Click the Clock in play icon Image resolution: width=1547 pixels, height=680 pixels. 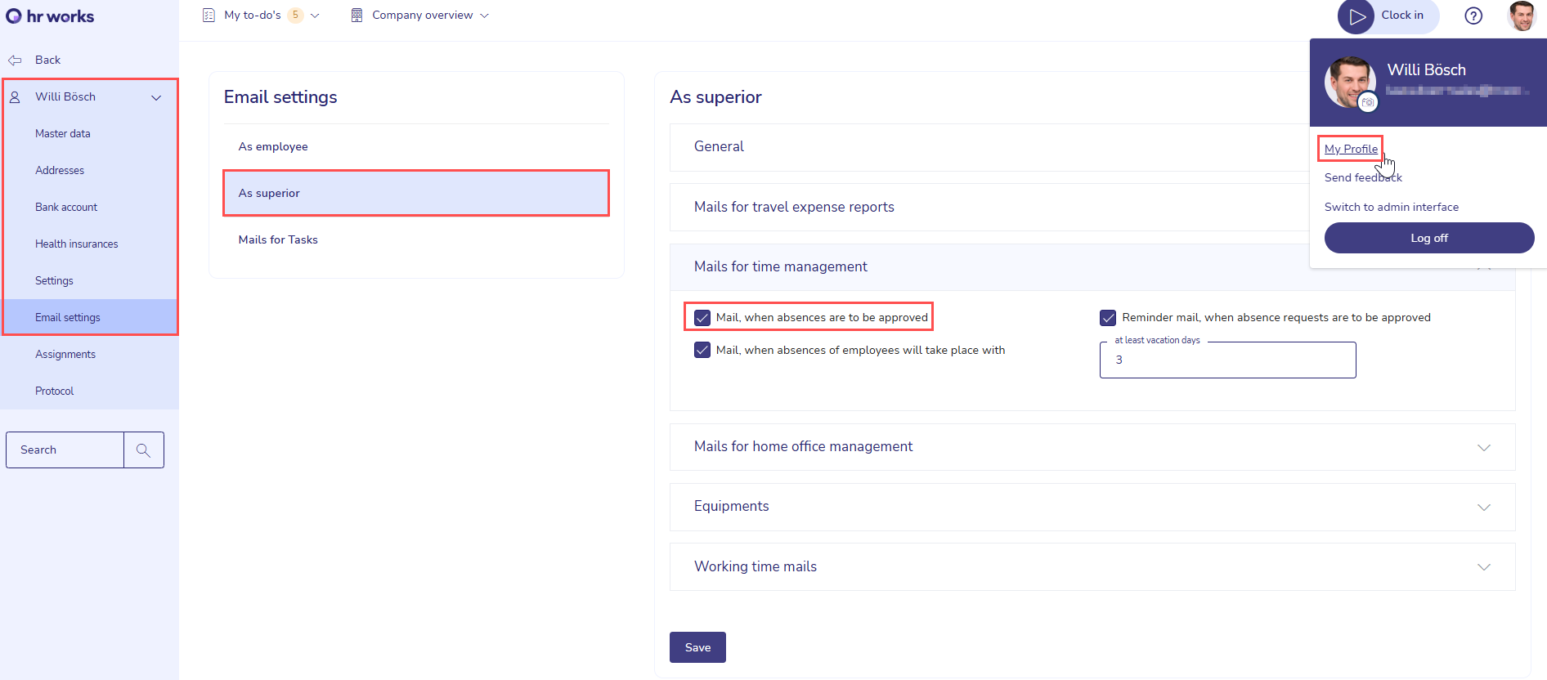click(1357, 16)
